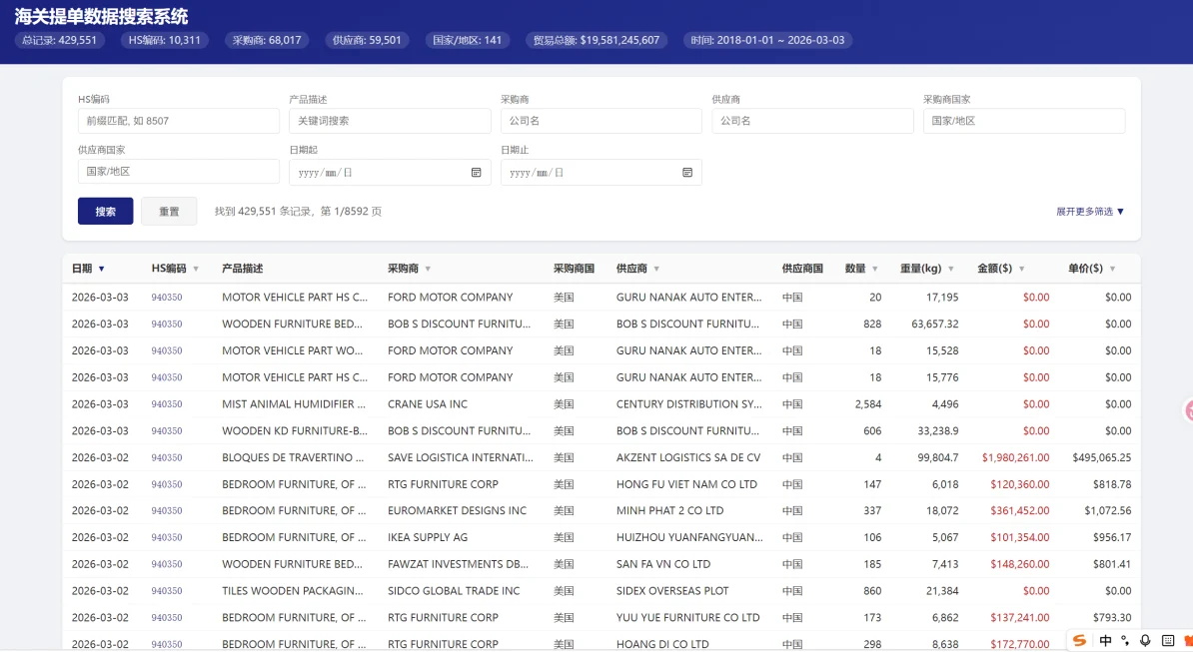
Task: Select FAWZAT INVESTMENTS DB buyer cell
Action: pos(458,564)
